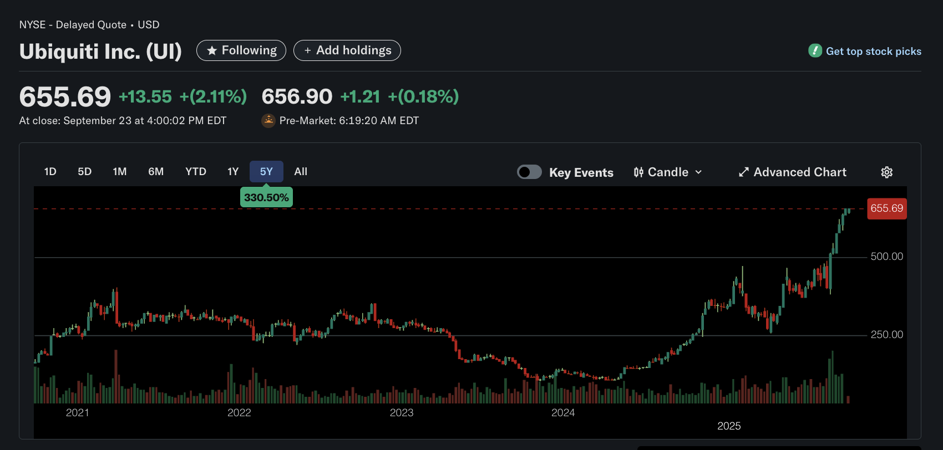943x450 pixels.
Task: Click the red 655.69 price label on axis
Action: pos(886,208)
